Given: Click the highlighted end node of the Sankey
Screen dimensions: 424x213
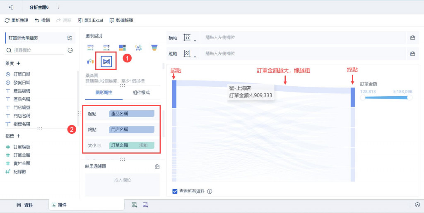Looking at the screenshot, I should [x=353, y=97].
